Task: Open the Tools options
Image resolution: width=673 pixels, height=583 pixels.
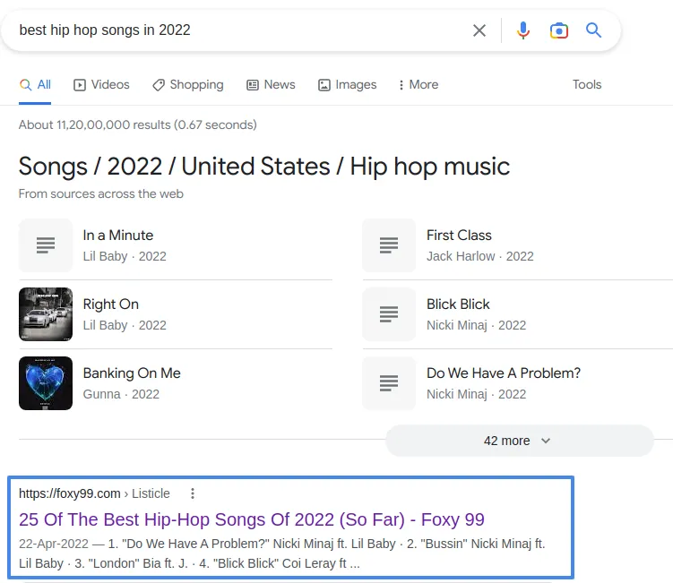Action: (587, 84)
